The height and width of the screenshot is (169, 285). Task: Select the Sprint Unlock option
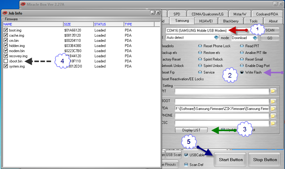[200, 66]
